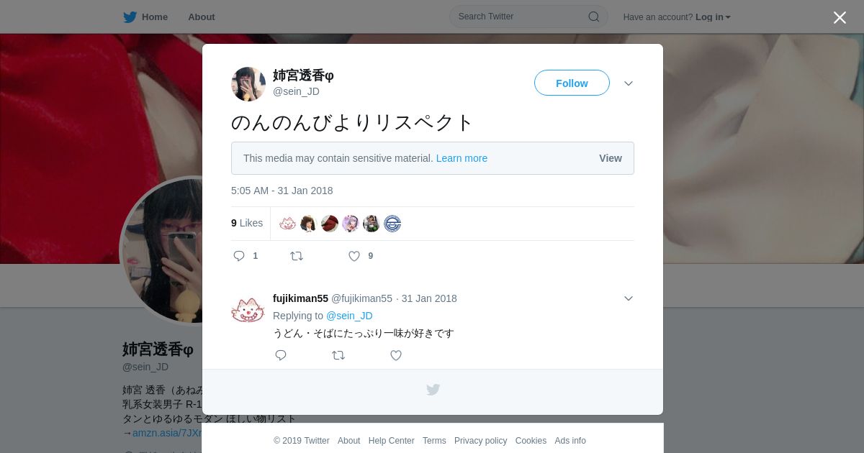
Task: Follow the @sein_JD account
Action: click(572, 83)
